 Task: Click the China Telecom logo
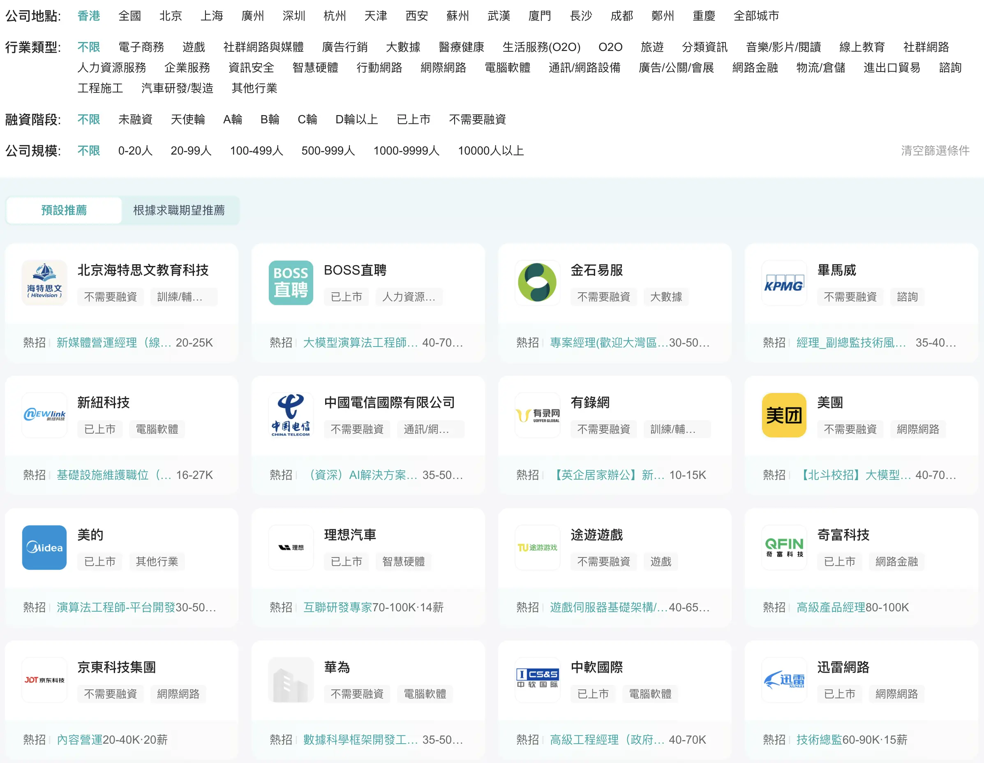(291, 415)
